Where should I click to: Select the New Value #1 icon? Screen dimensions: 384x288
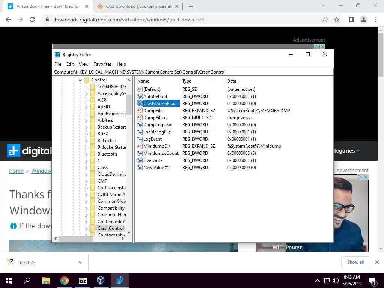139,168
